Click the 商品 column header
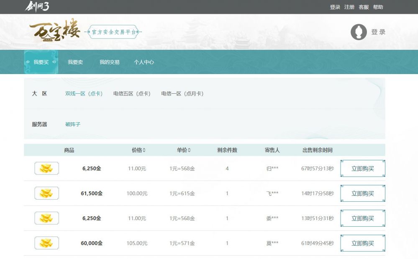Image resolution: width=418 pixels, height=259 pixels. tap(69, 150)
